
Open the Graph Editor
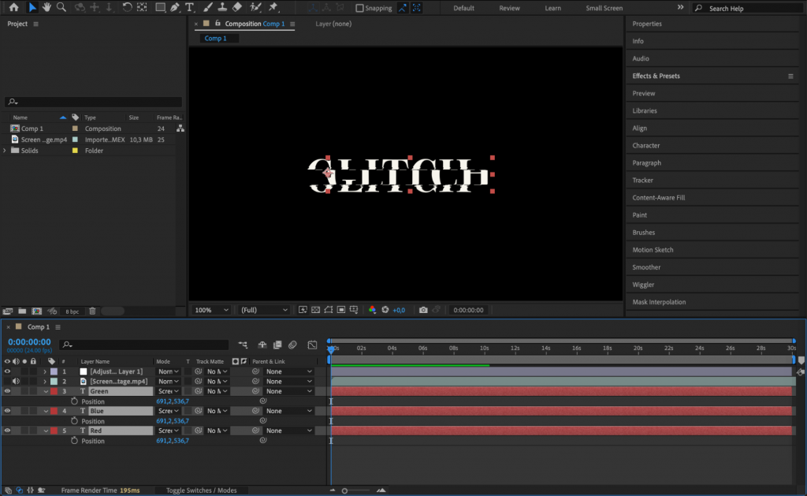[x=311, y=345]
